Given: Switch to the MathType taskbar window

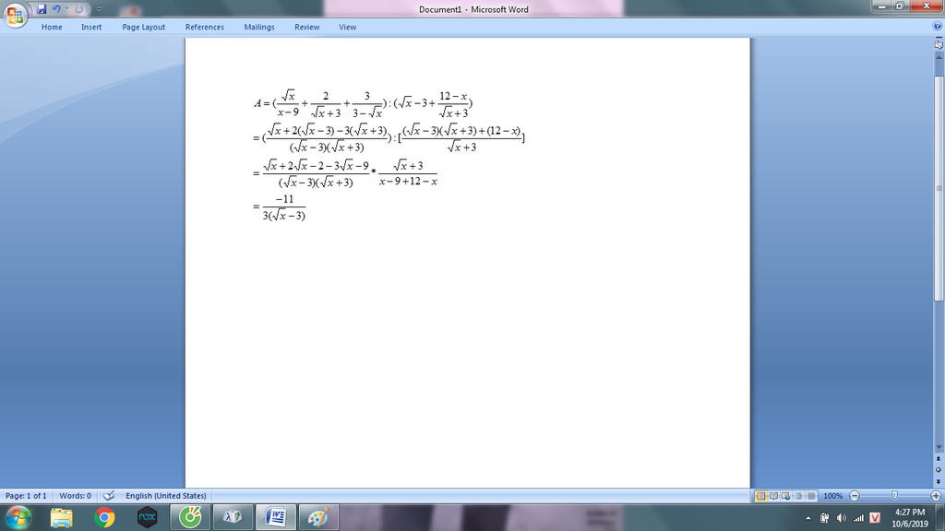Looking at the screenshot, I should point(233,518).
